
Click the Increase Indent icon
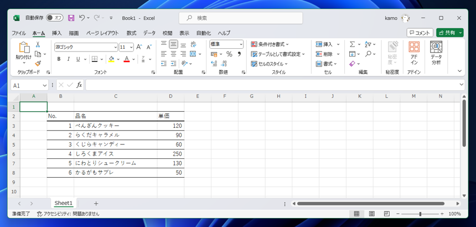pyautogui.click(x=173, y=64)
